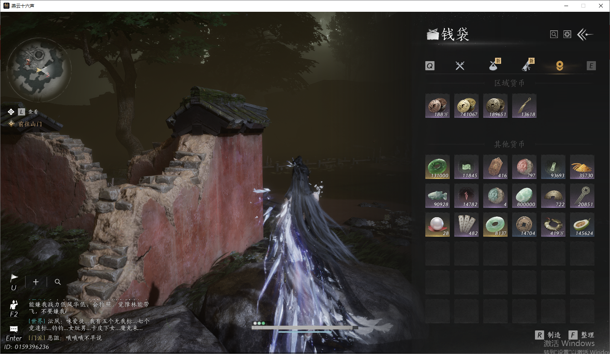Select the regional coin showing 188万
The height and width of the screenshot is (354, 610).
pyautogui.click(x=438, y=106)
